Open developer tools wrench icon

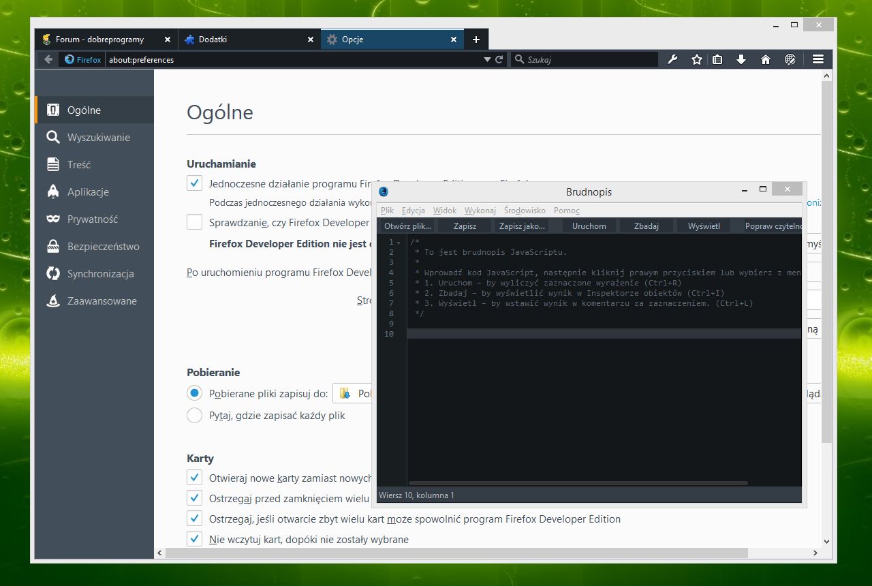coord(672,60)
